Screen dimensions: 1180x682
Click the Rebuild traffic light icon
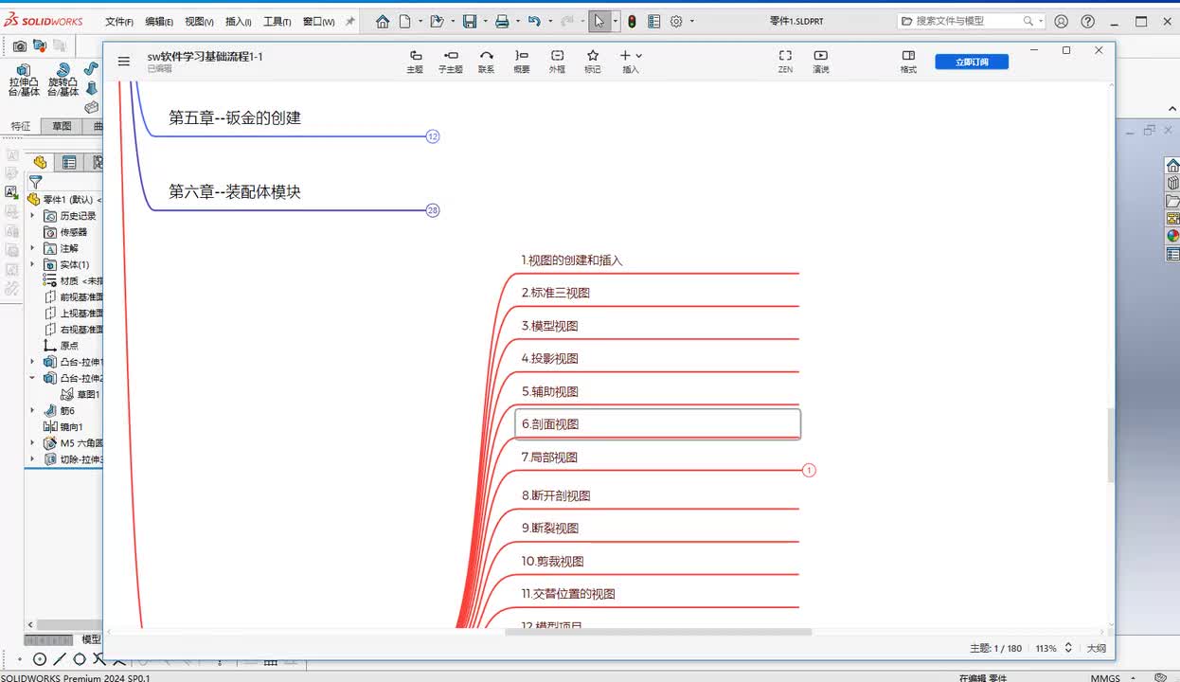[x=632, y=21]
